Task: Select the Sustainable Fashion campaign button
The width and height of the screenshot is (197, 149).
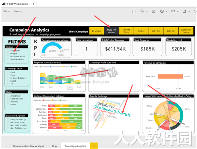Action: [x=186, y=31]
